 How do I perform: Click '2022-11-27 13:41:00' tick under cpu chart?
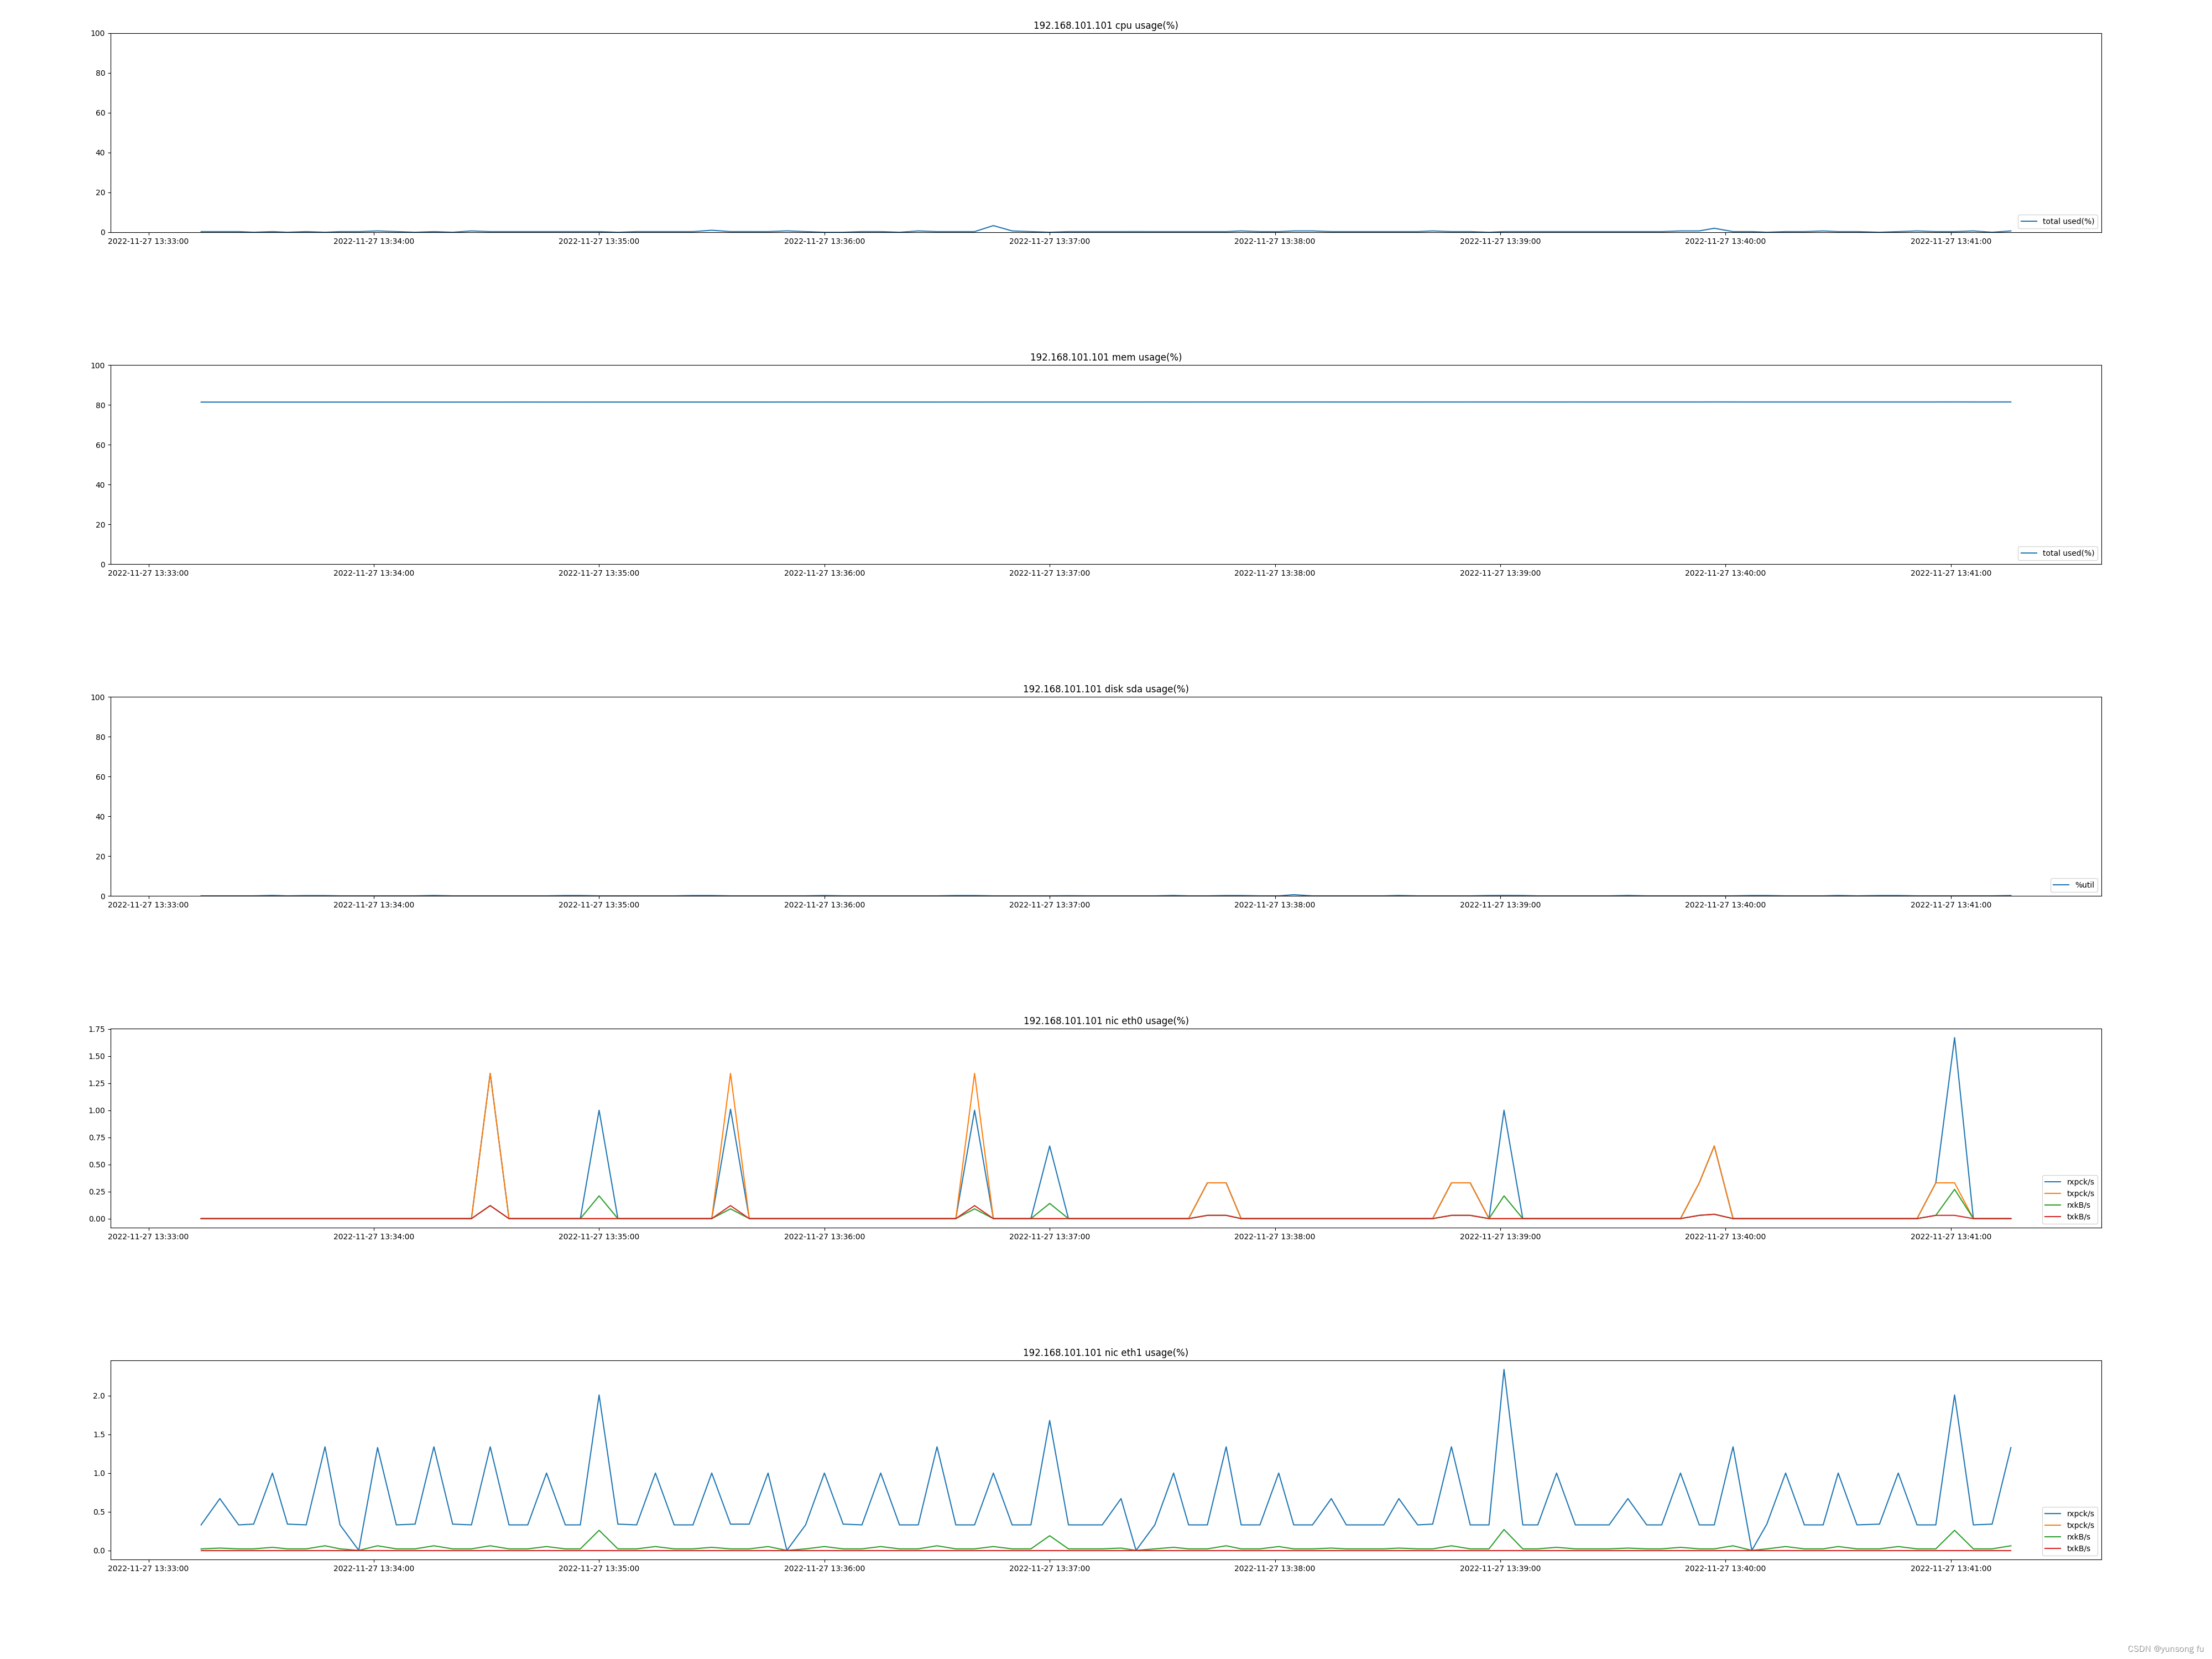1950,242
